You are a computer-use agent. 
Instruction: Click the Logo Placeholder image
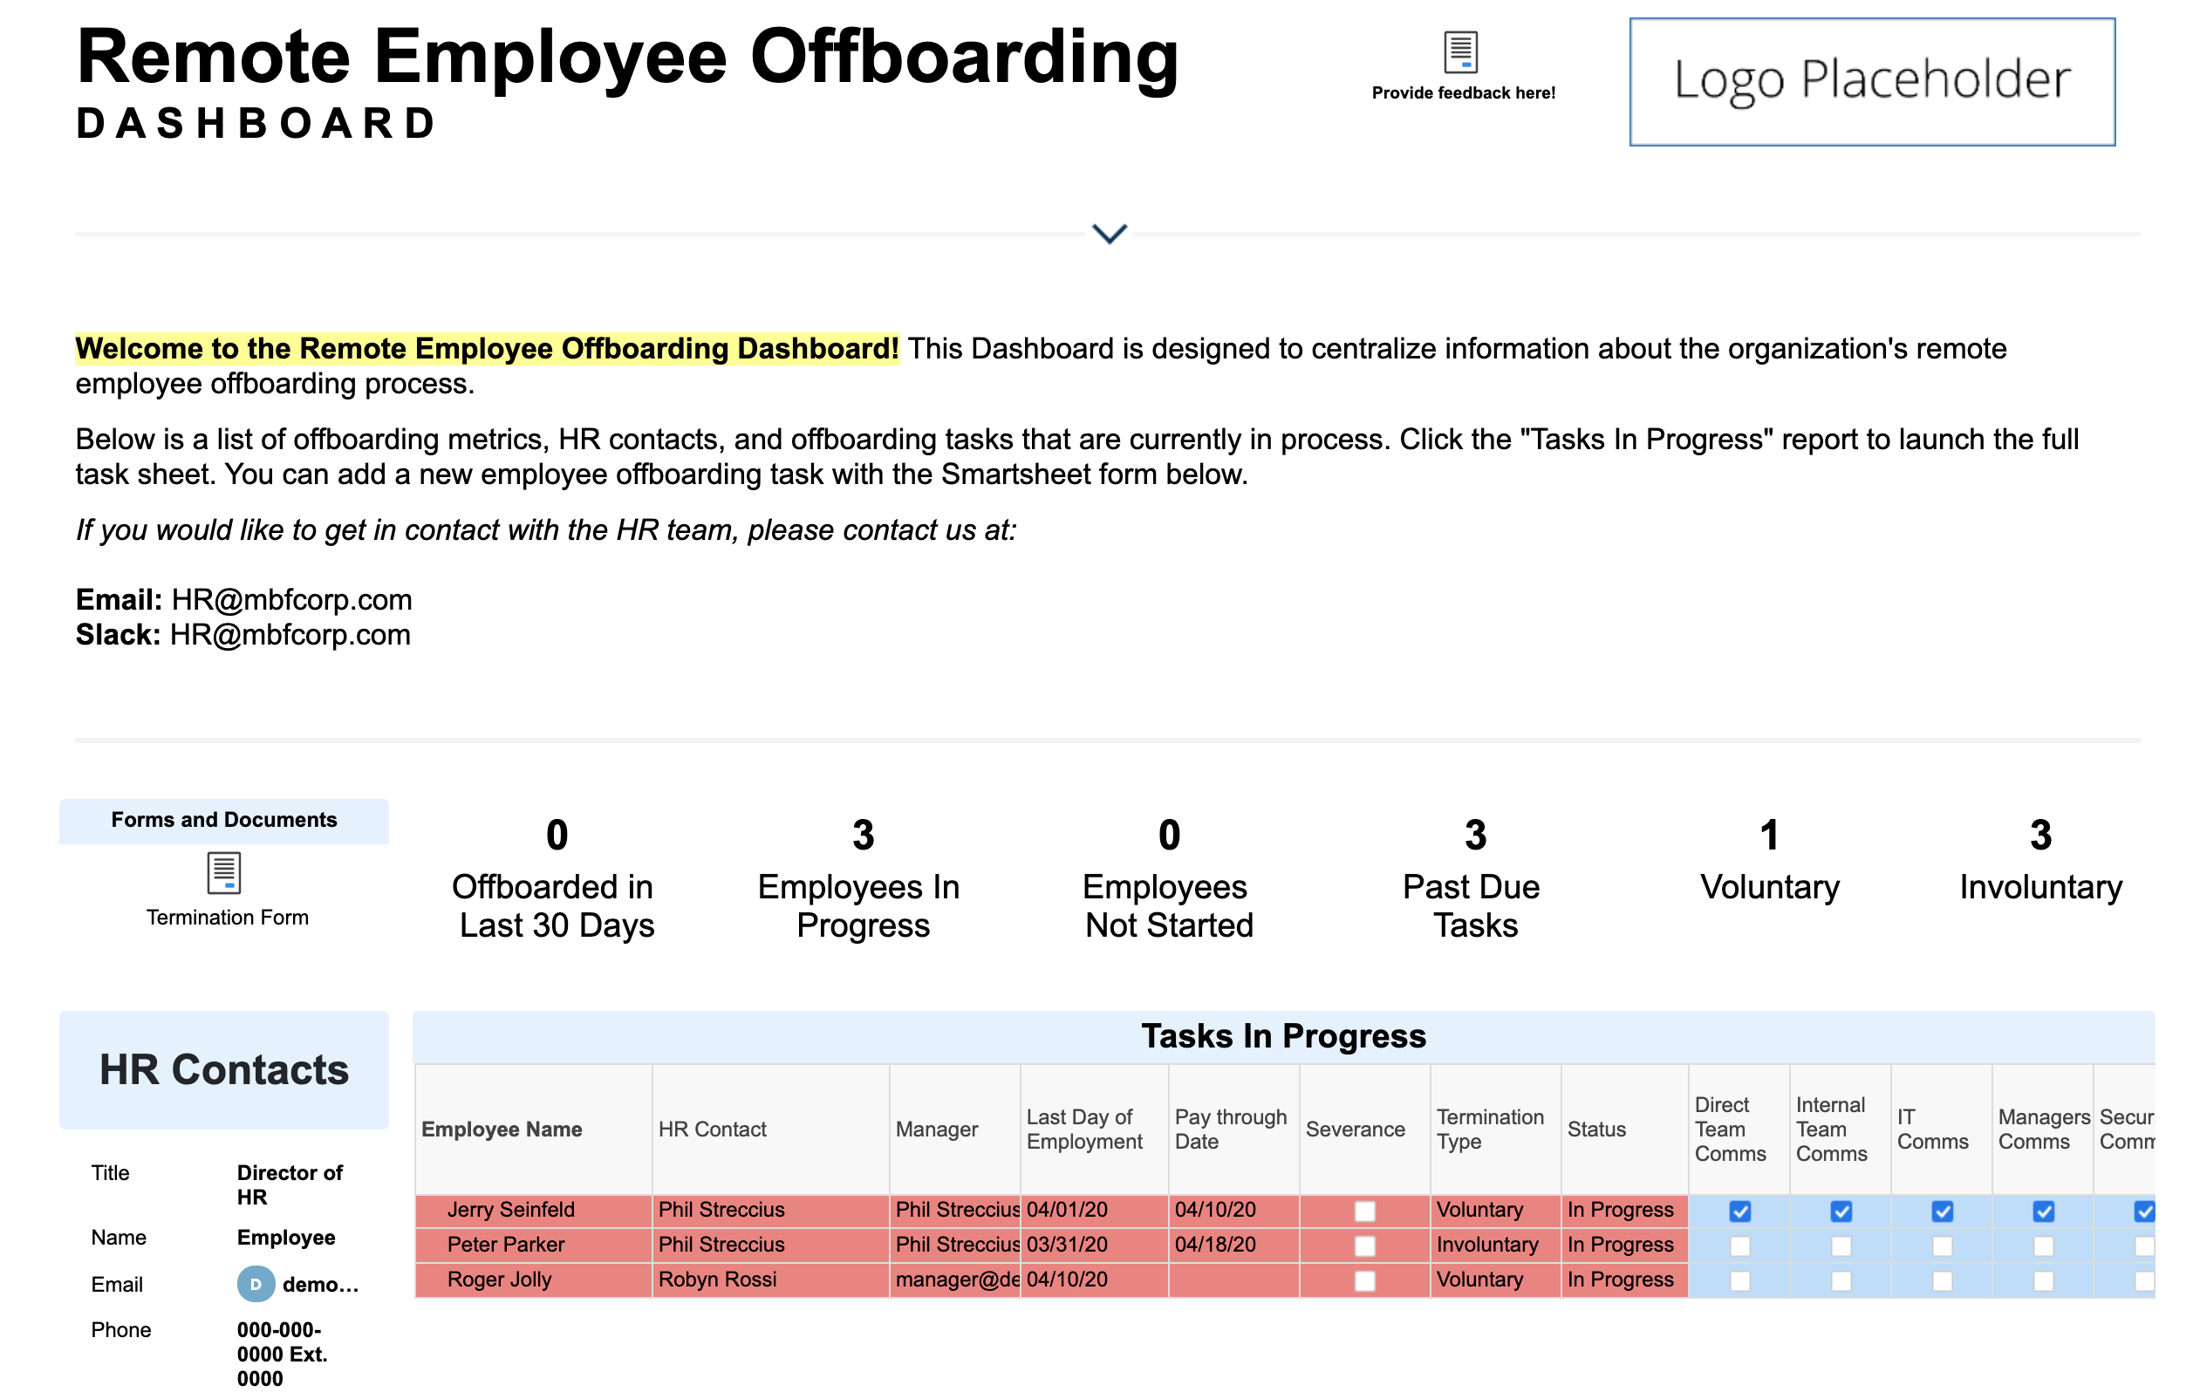(1871, 82)
